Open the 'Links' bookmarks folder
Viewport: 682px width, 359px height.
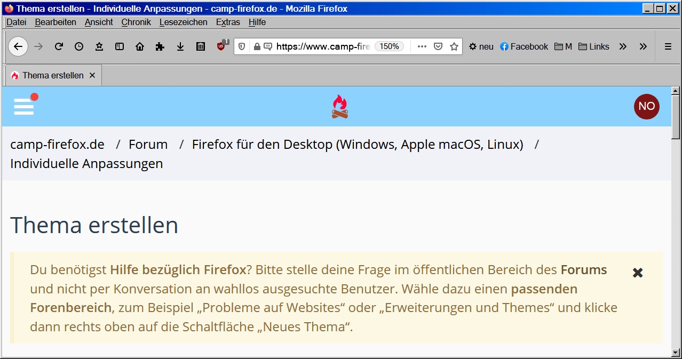tap(594, 46)
